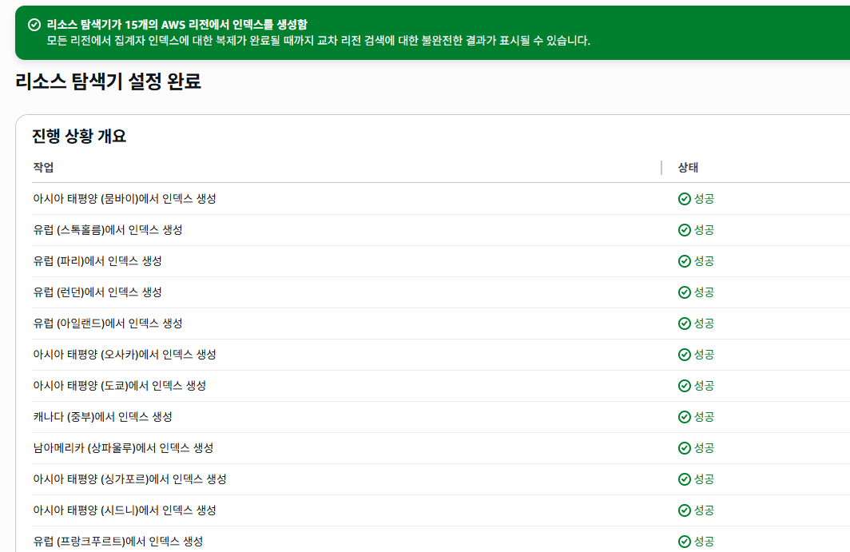The width and height of the screenshot is (850, 552).
Task: Select the 상태 column header
Action: 688,167
